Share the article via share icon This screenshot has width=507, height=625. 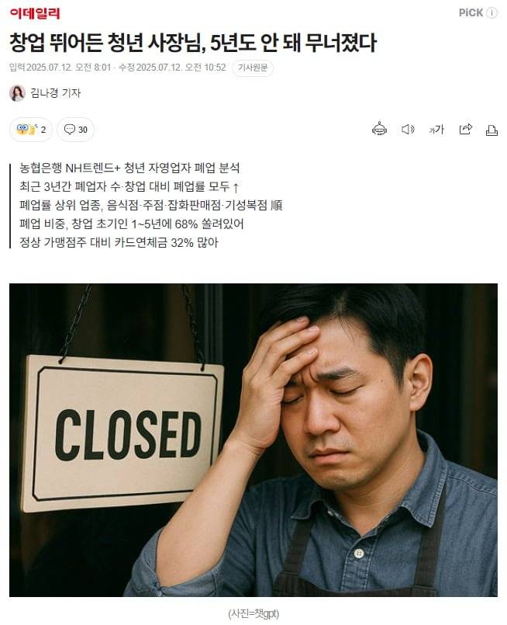coord(466,129)
